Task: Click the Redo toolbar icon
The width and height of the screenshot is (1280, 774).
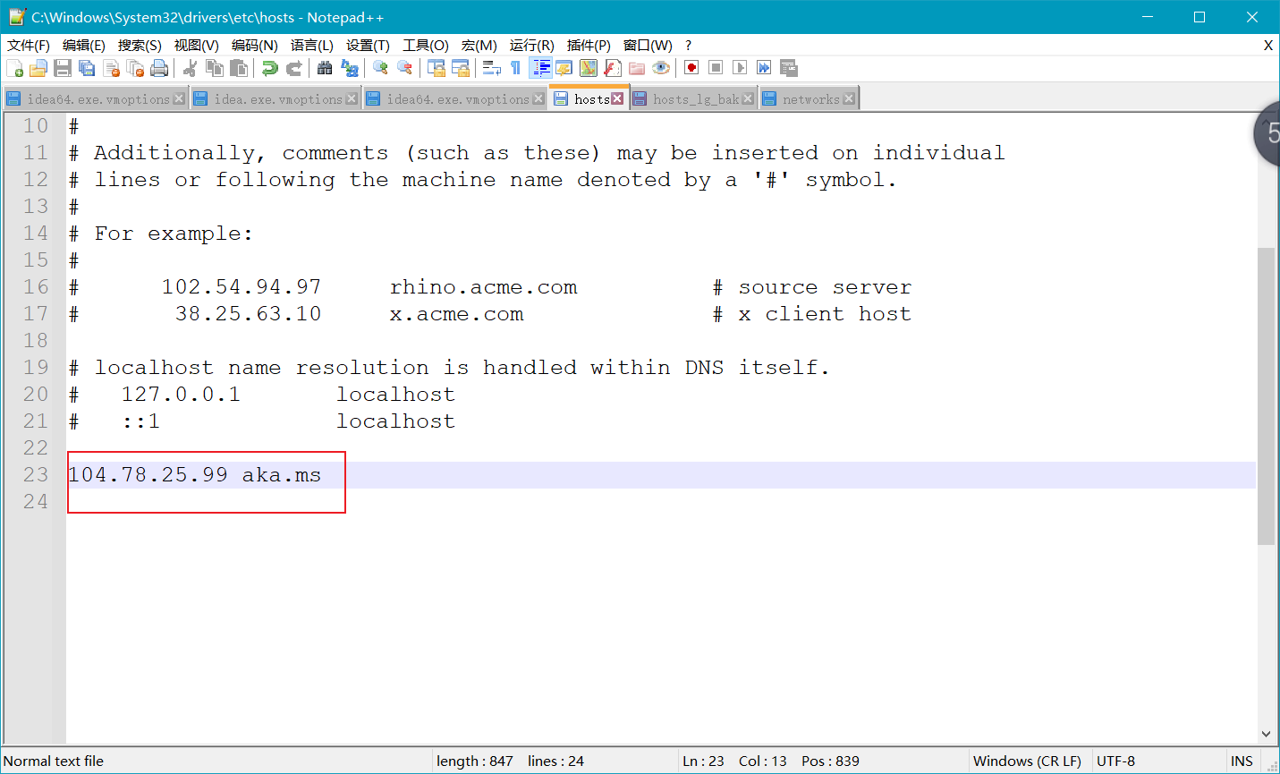Action: (293, 68)
